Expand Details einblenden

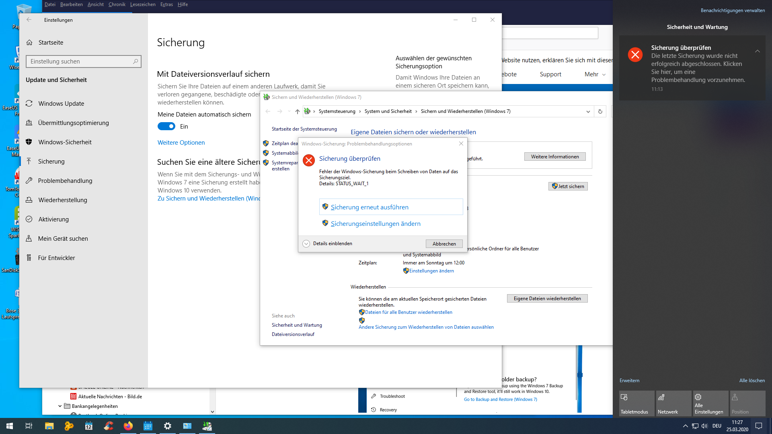pos(327,244)
